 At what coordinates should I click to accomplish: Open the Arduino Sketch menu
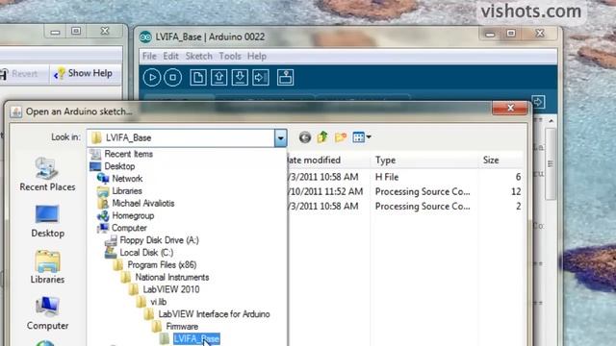click(x=199, y=56)
